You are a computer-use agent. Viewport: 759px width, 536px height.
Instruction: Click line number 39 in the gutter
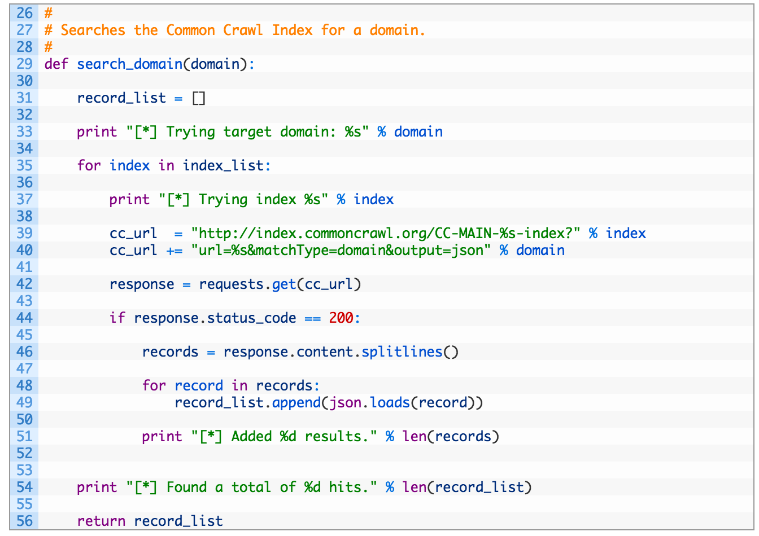[24, 233]
